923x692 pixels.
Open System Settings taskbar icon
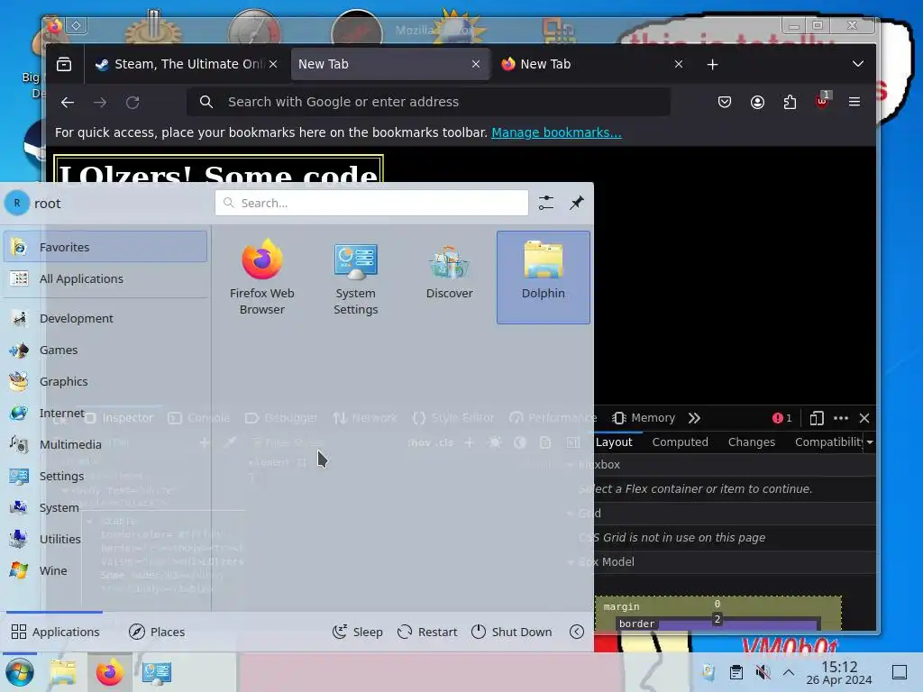[157, 672]
